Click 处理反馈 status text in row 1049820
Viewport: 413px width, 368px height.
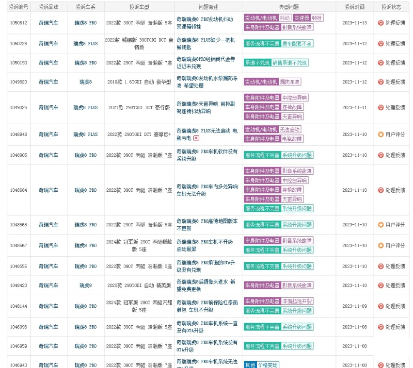pyautogui.click(x=395, y=82)
